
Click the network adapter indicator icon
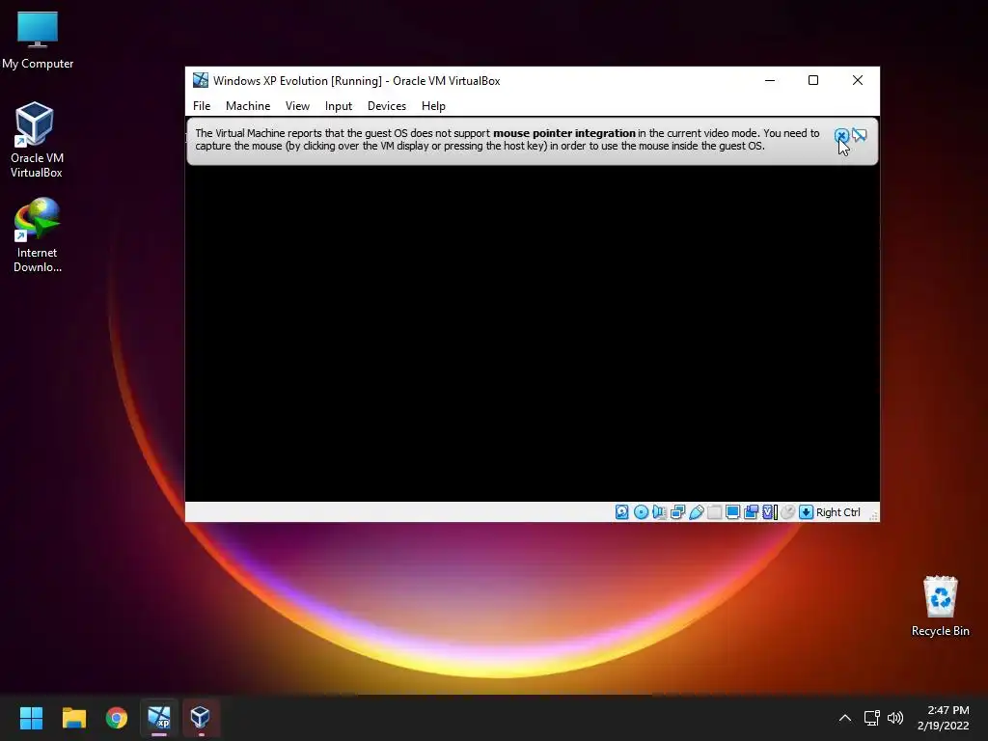(x=678, y=512)
